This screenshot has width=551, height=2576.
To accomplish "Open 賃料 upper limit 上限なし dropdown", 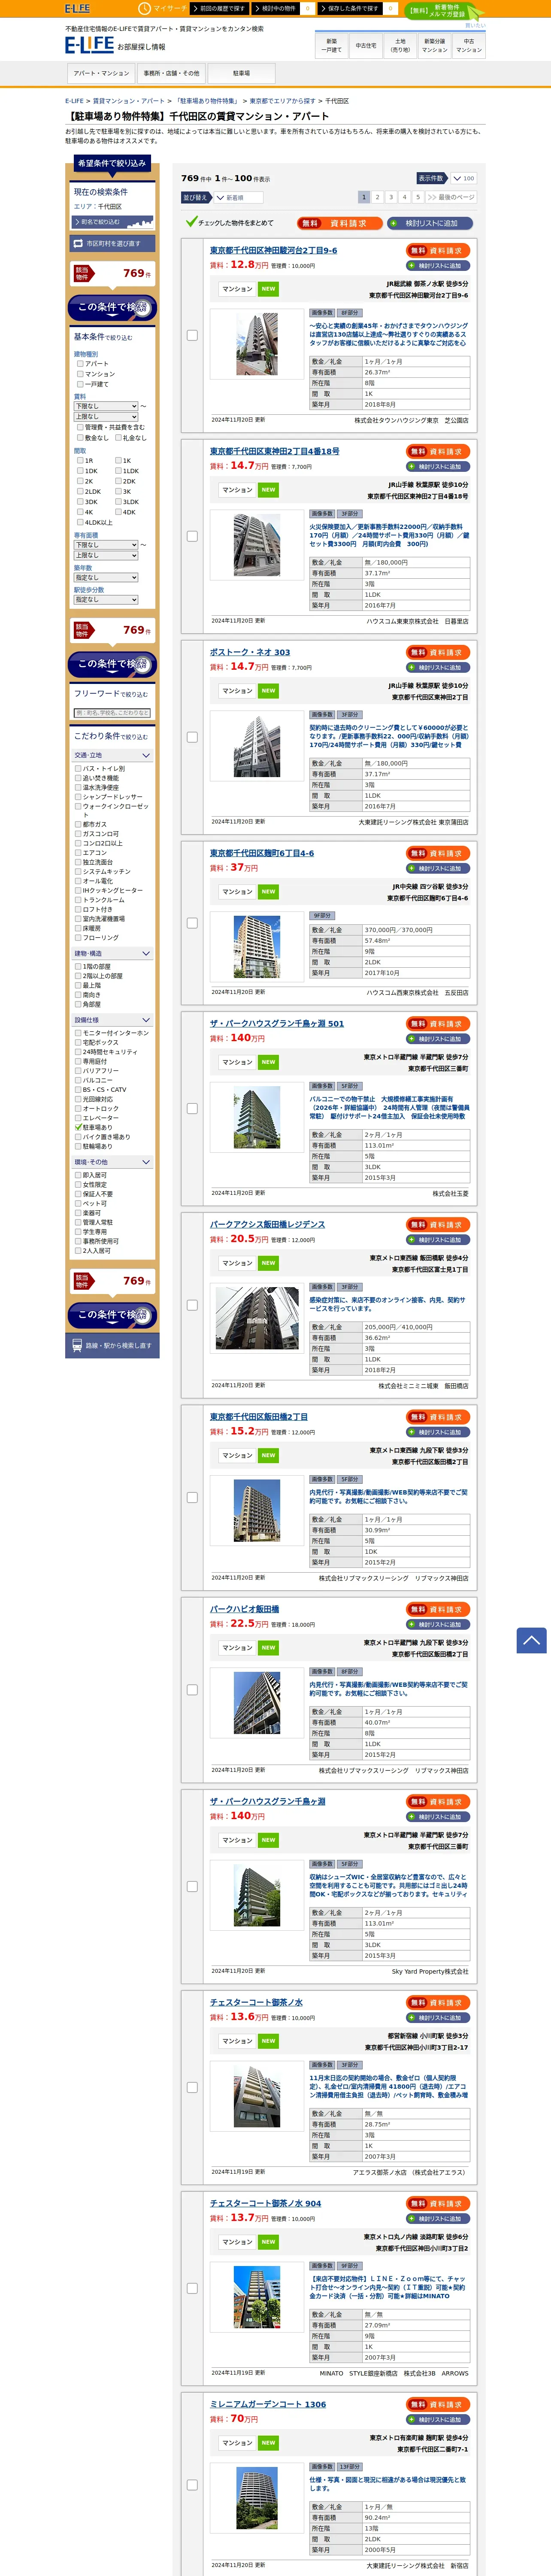I will 106,416.
